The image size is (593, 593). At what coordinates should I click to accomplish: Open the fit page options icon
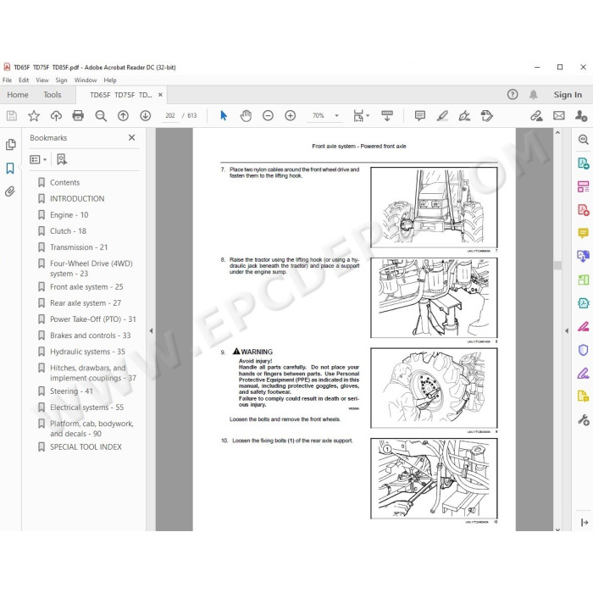coord(360,116)
